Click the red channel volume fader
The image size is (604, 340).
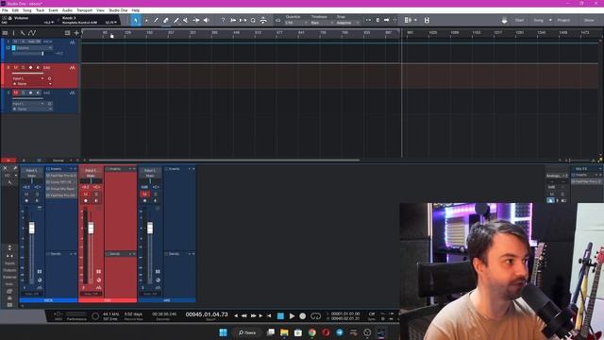pyautogui.click(x=91, y=228)
